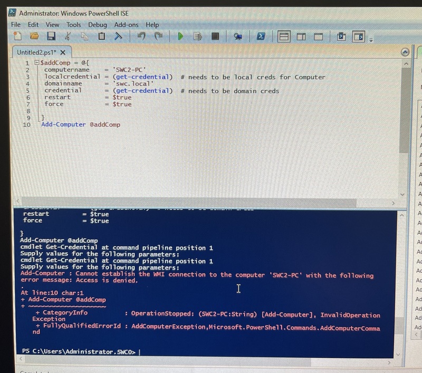Click the Undo toolbar icon

(x=141, y=37)
